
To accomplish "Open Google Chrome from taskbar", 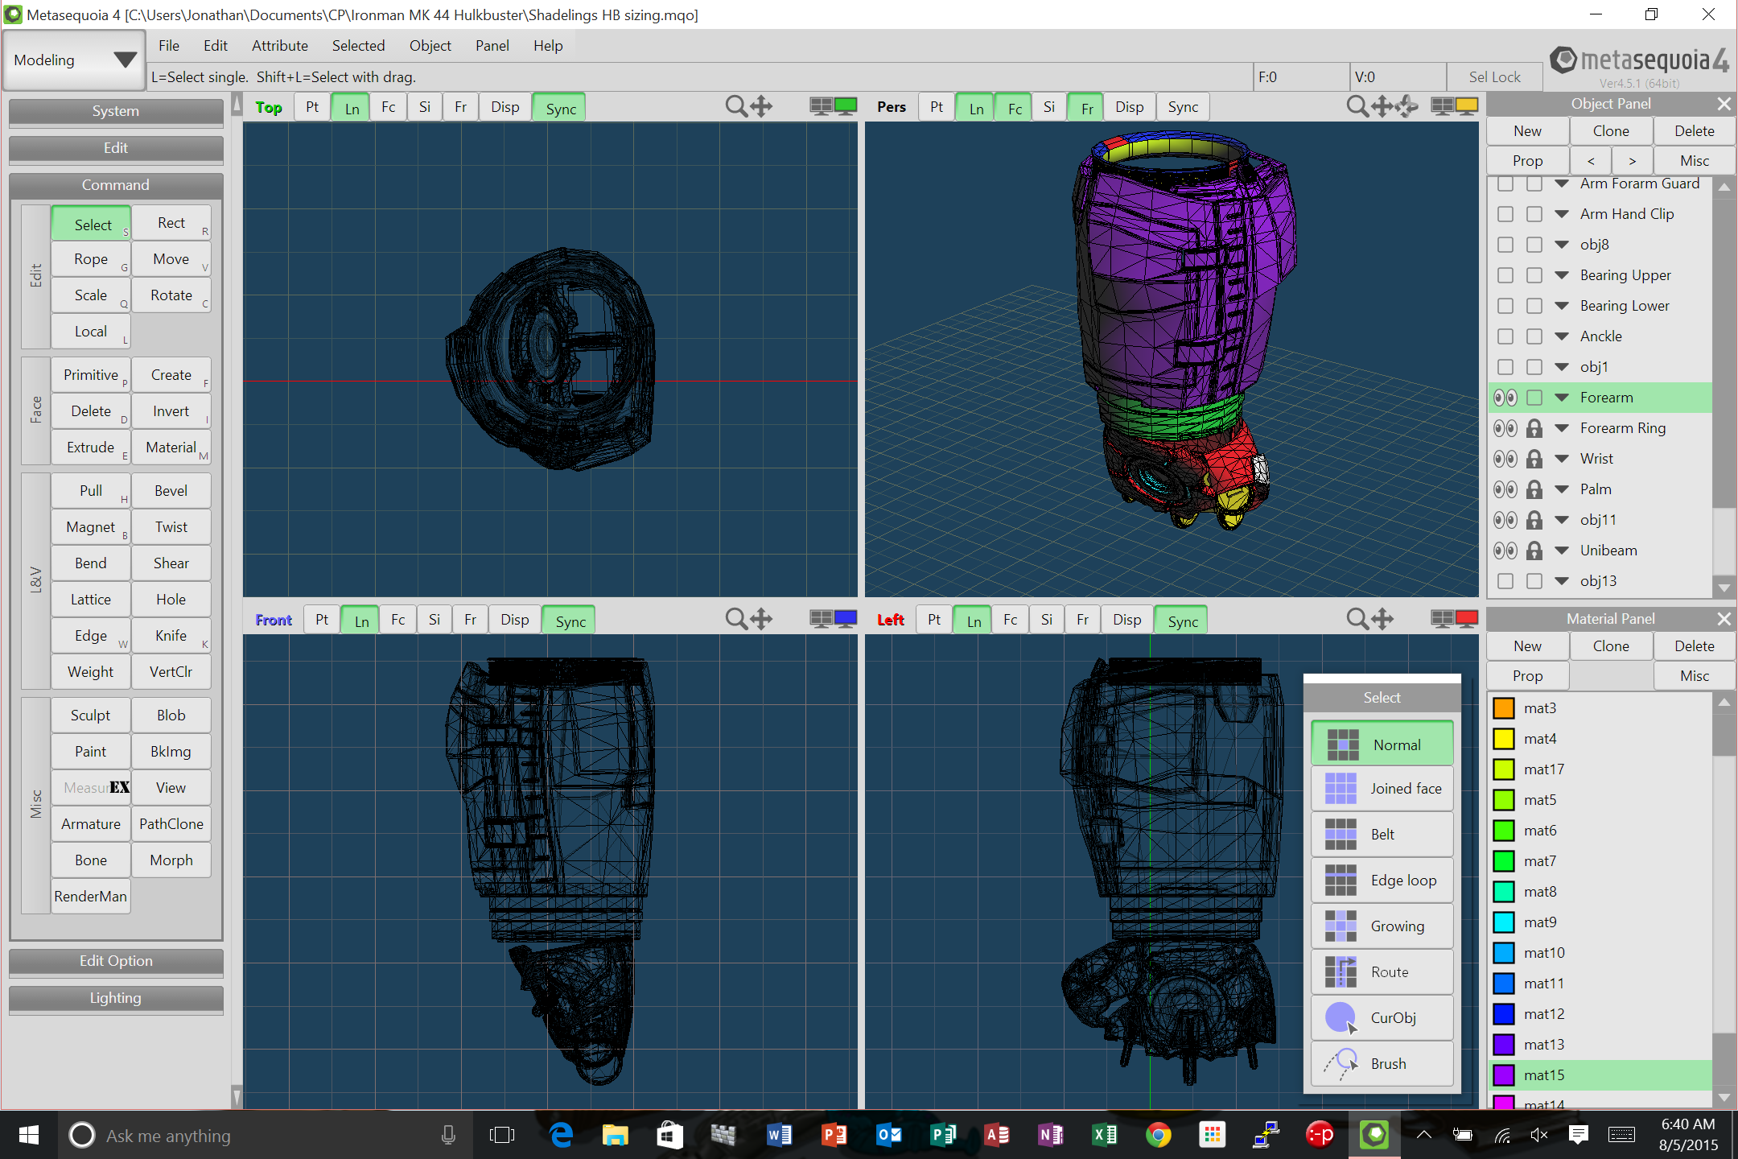I will (x=1159, y=1136).
